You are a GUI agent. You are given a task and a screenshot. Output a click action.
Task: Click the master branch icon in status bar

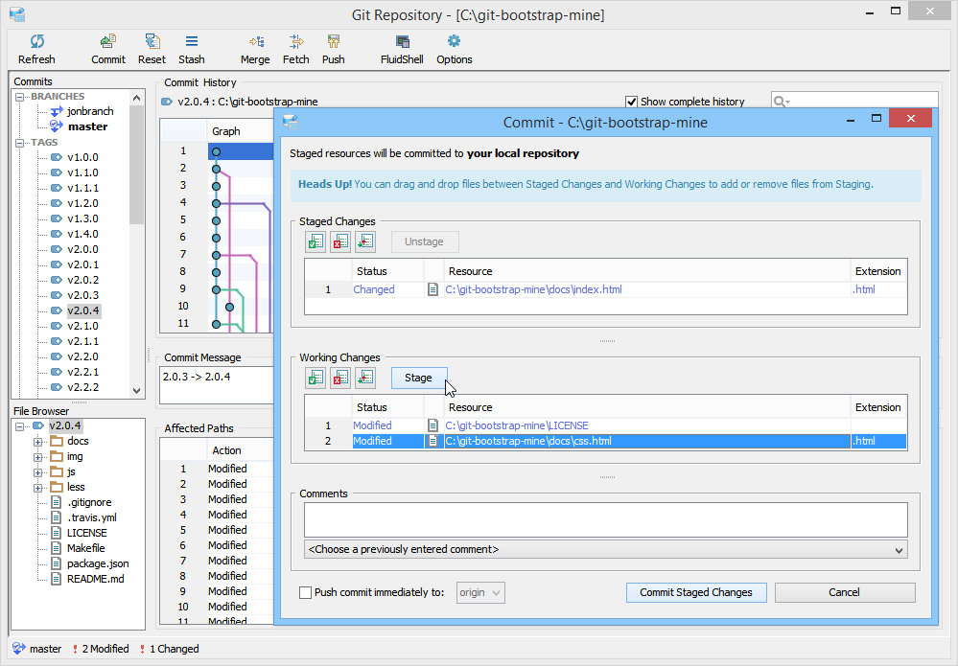pyautogui.click(x=19, y=649)
